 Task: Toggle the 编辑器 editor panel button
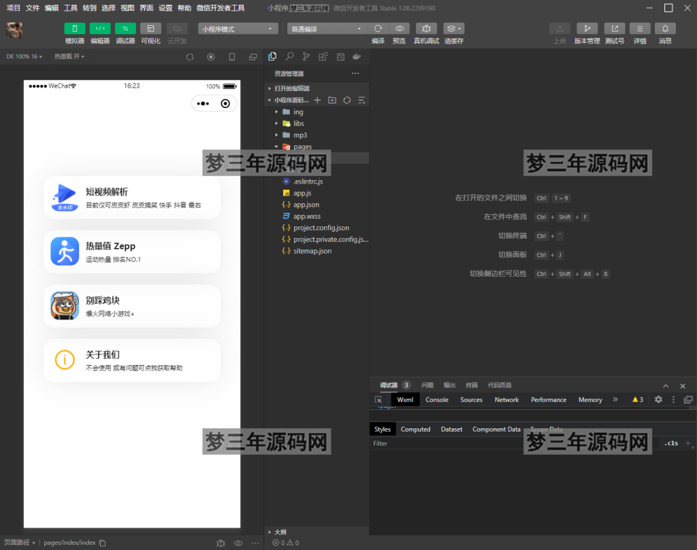[x=100, y=29]
